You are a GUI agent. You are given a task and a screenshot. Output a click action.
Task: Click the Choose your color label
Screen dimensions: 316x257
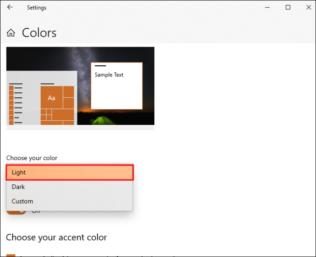click(32, 158)
